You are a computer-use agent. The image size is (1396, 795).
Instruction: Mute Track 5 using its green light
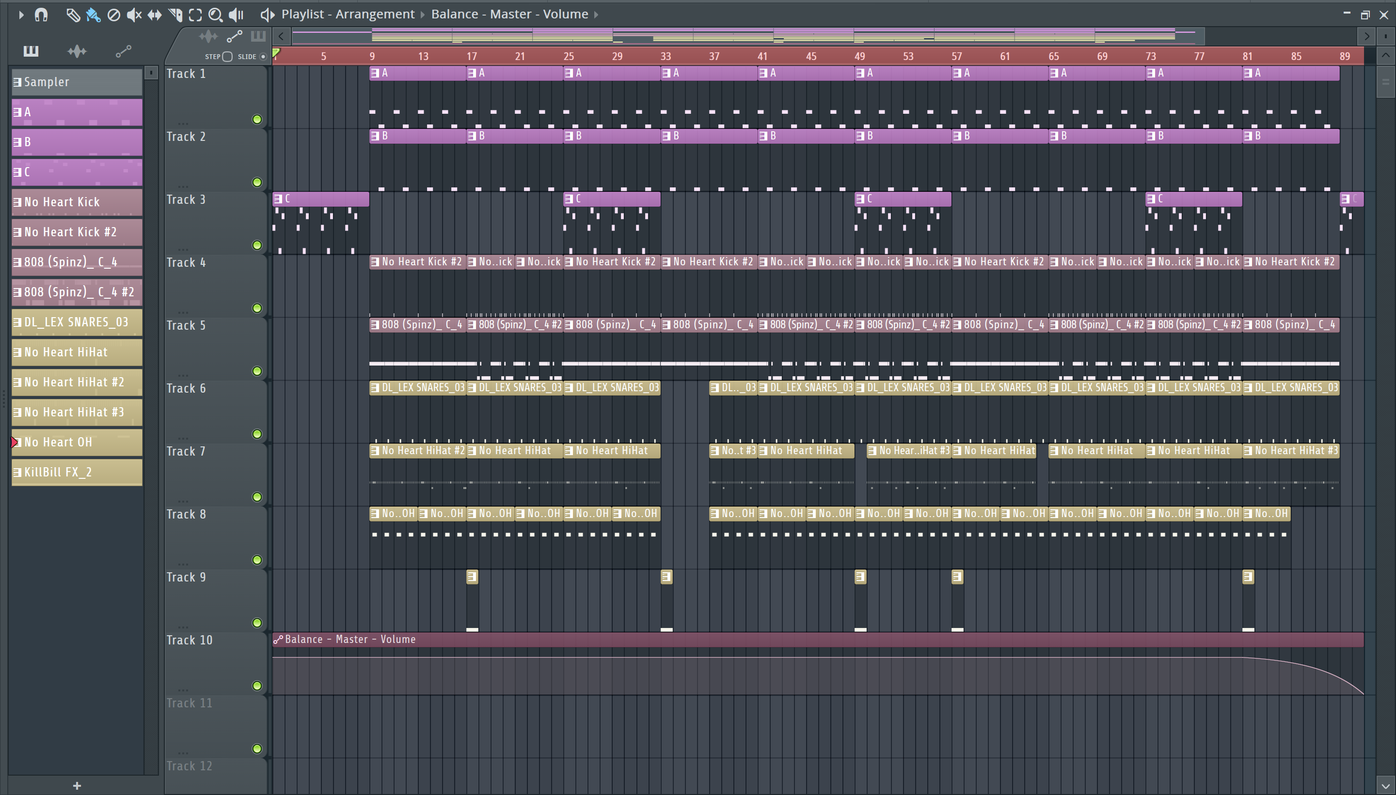click(x=257, y=371)
